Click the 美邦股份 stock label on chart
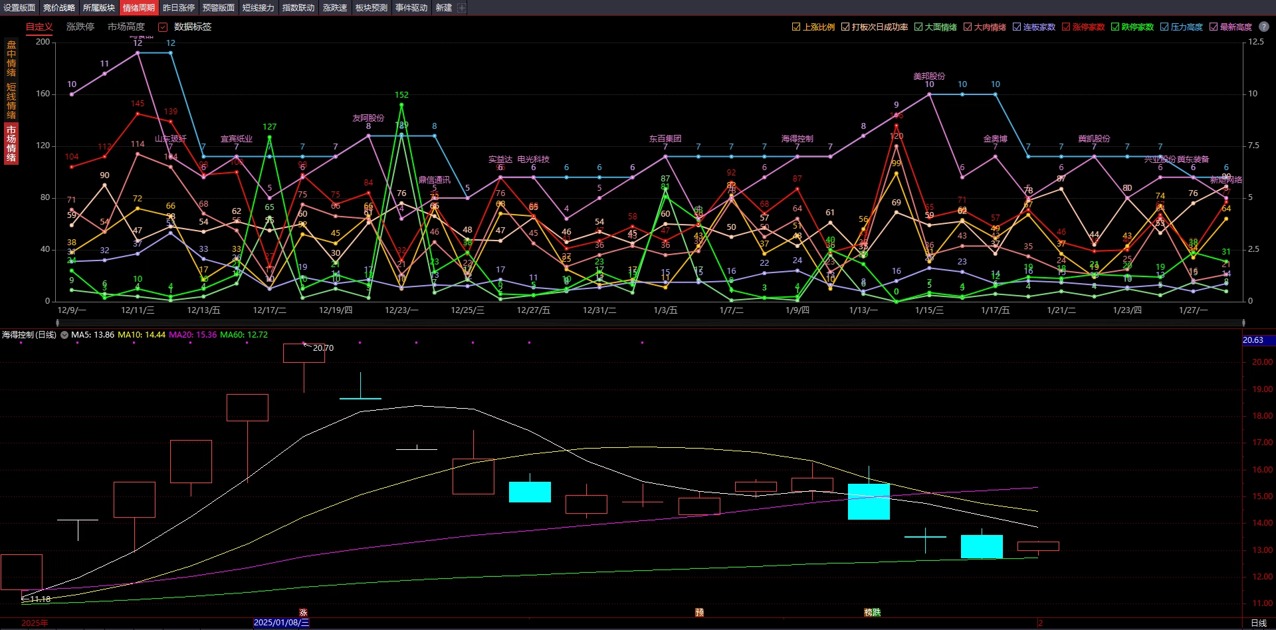This screenshot has height=630, width=1276. [x=929, y=76]
